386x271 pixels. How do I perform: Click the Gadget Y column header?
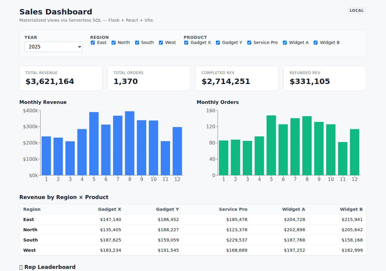167,209
